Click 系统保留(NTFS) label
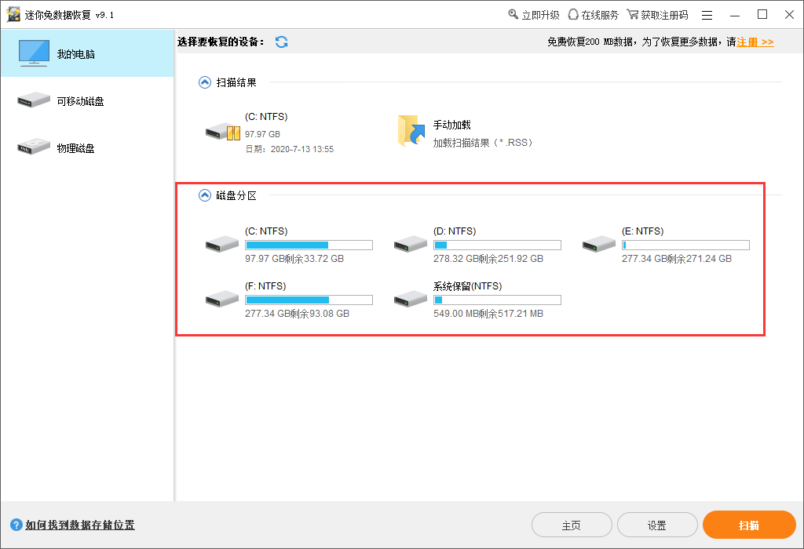The width and height of the screenshot is (804, 549). (468, 286)
